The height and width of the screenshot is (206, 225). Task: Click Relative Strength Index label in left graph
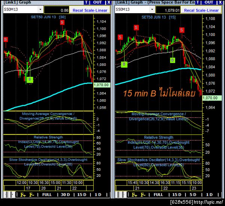click(48, 142)
